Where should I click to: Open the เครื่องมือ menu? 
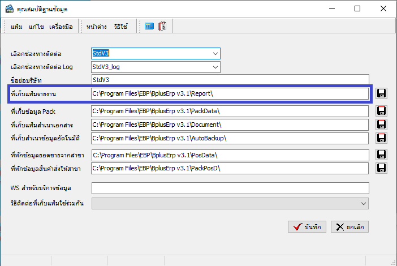[63, 27]
